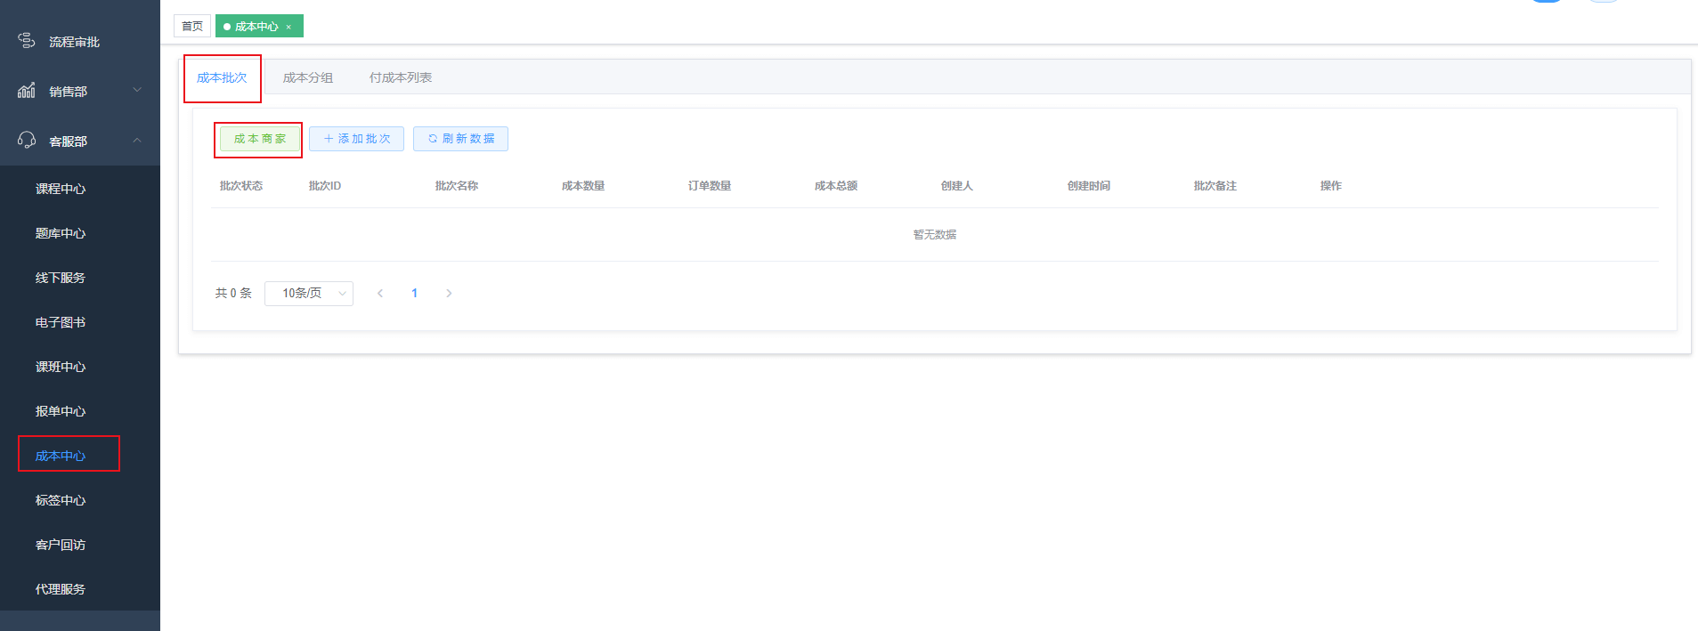Close the 成本中心 page tab

pos(288,27)
